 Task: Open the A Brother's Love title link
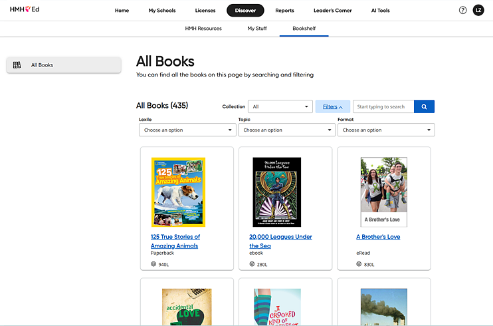click(378, 237)
